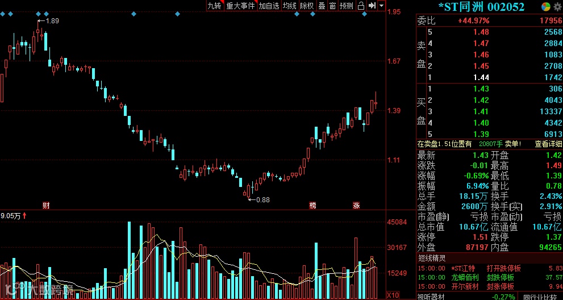Viewport: 563px width, 300px height.
Task: Toggle 窗 window option
Action: click(333, 6)
